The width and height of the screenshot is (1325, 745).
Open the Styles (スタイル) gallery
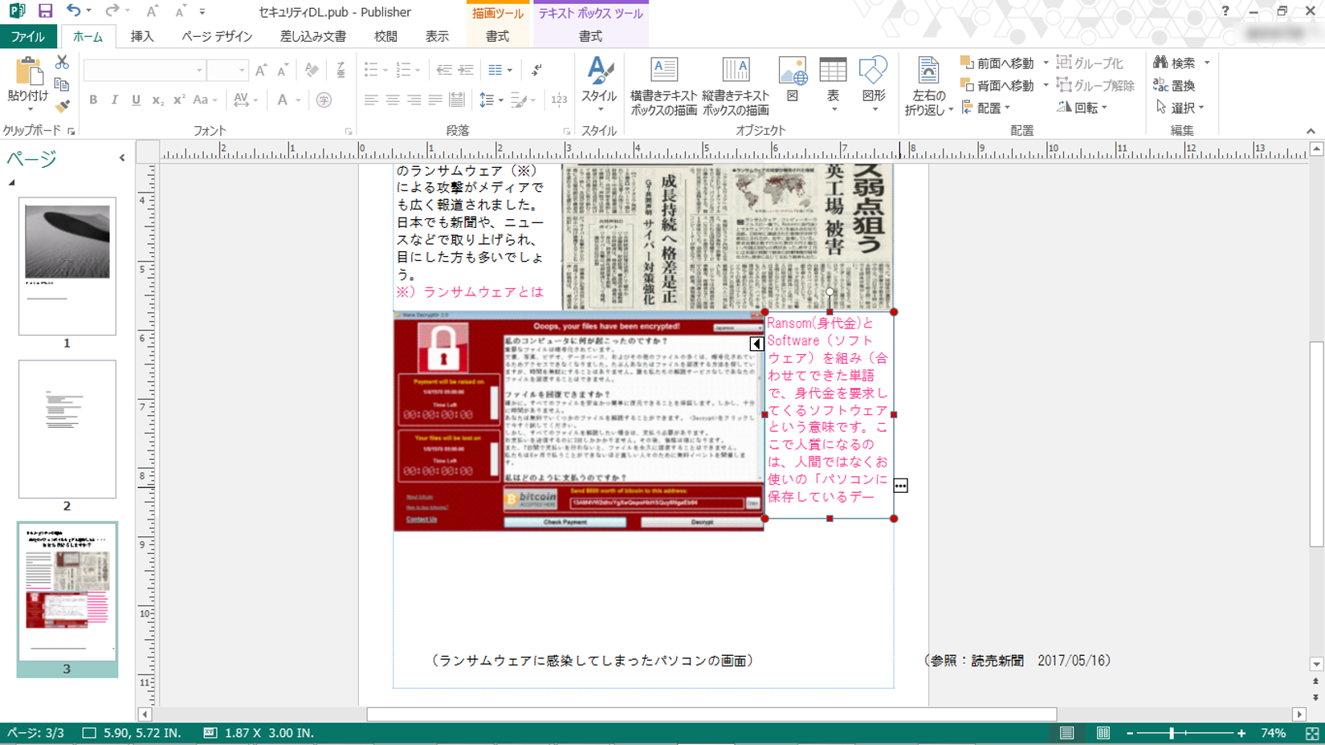pyautogui.click(x=599, y=83)
